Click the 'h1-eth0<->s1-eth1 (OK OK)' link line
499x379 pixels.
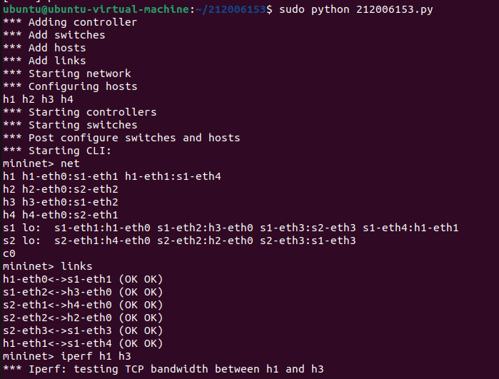point(83,279)
